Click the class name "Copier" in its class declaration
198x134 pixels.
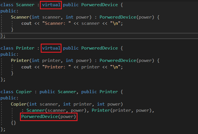pyautogui.click(x=24, y=92)
